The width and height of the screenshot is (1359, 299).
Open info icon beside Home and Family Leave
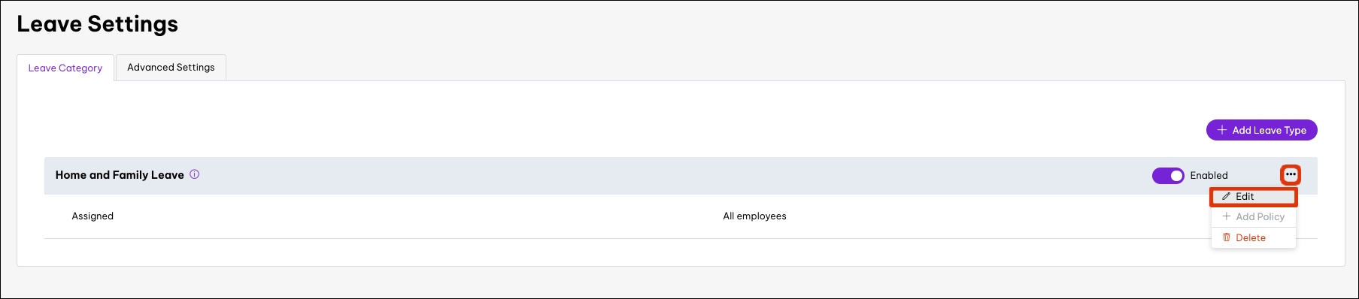point(195,174)
